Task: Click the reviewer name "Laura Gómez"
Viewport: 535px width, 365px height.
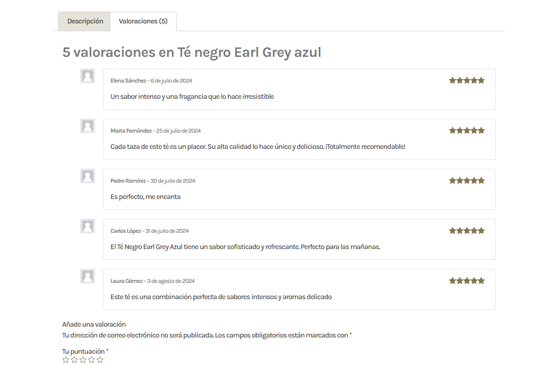Action: point(126,282)
